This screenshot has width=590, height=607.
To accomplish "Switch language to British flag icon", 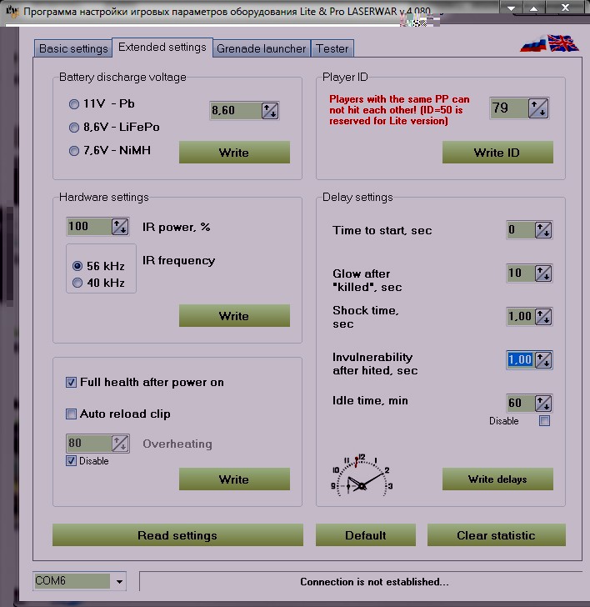I will point(563,43).
